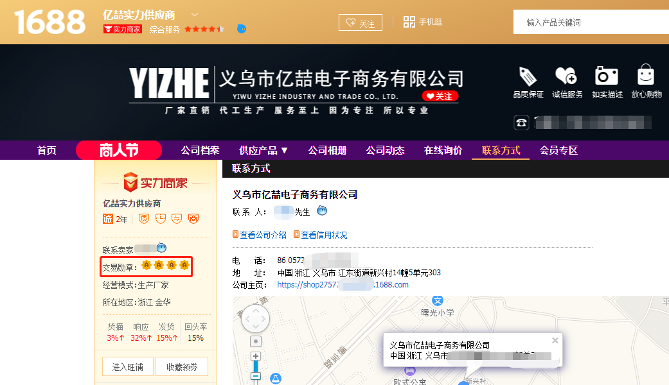Open the 手机逛 QR code icon

[x=409, y=22]
